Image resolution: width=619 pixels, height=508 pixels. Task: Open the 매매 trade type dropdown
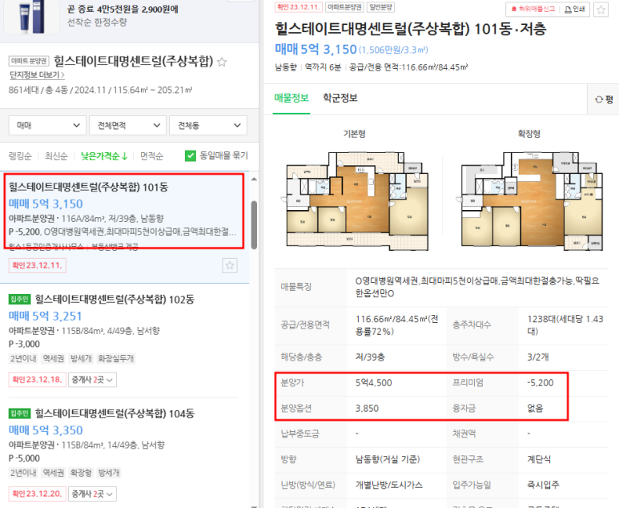(47, 125)
